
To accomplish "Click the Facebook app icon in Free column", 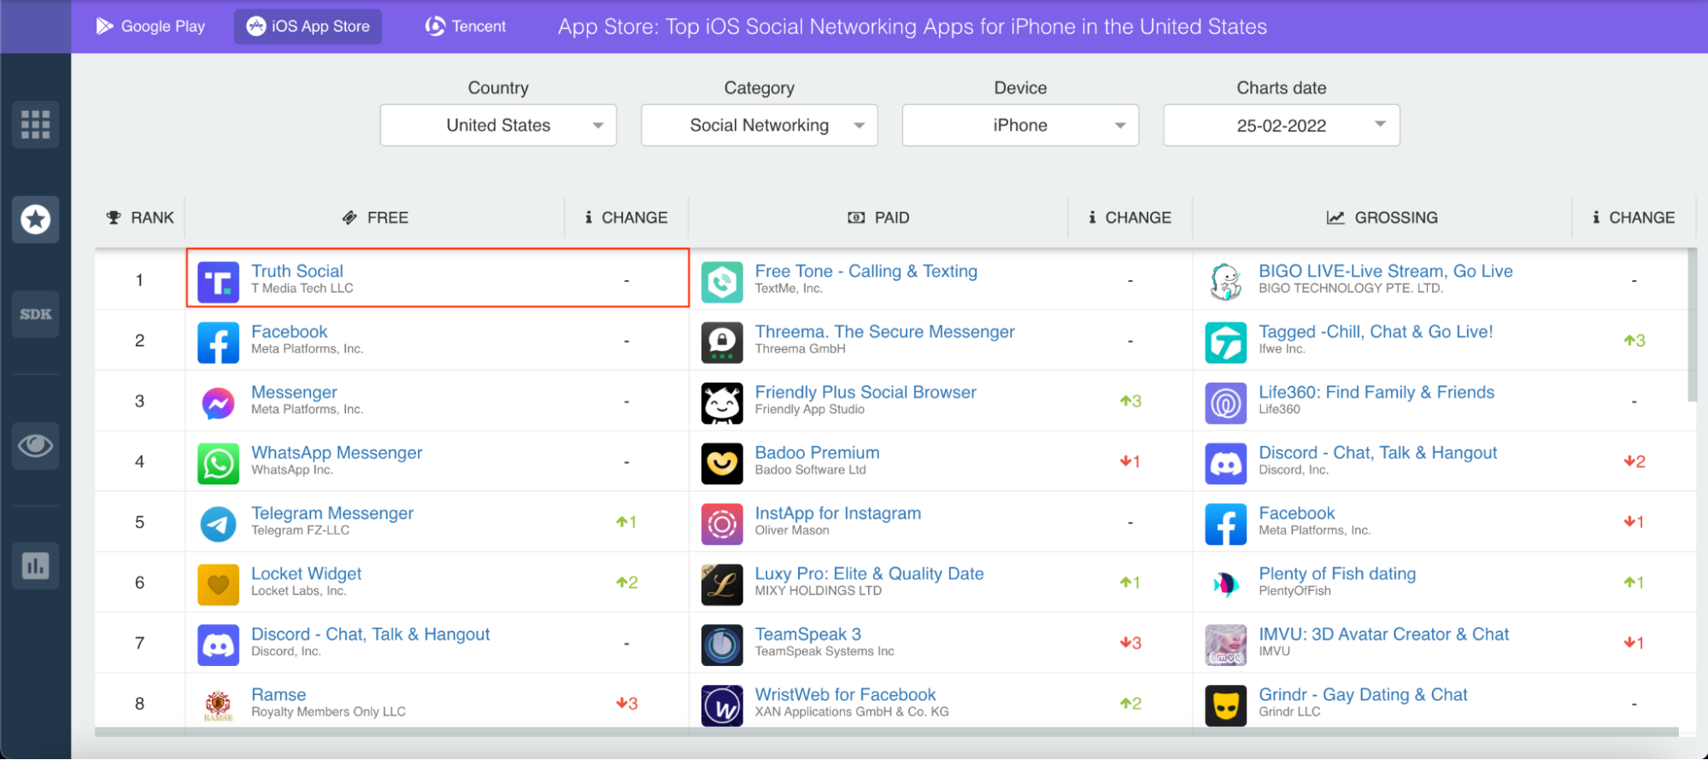I will (218, 342).
